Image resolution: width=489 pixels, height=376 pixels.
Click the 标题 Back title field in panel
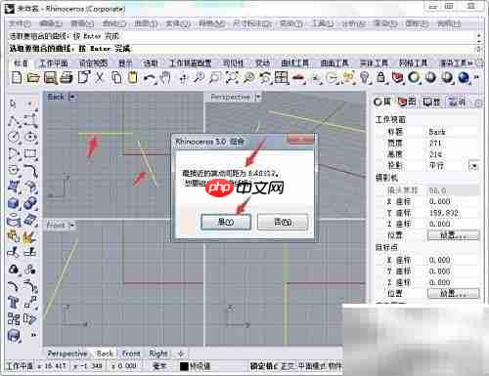pyautogui.click(x=453, y=132)
